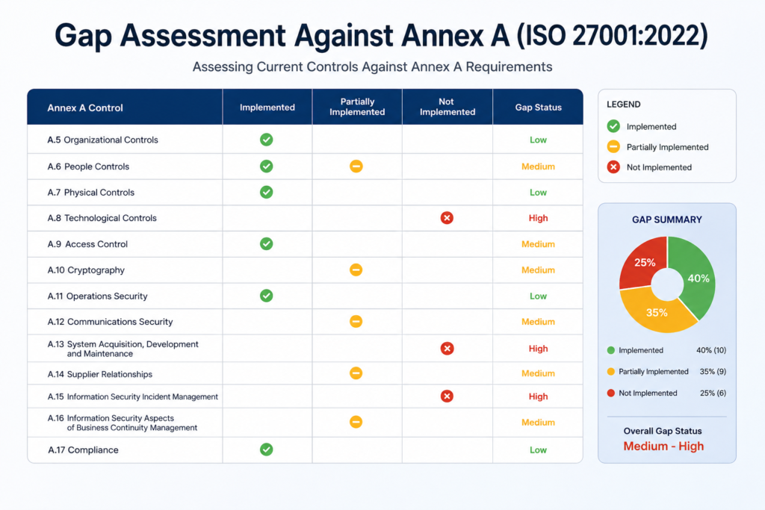Click the green check in A.17 Compliance row
The width and height of the screenshot is (765, 510).
coord(267,450)
